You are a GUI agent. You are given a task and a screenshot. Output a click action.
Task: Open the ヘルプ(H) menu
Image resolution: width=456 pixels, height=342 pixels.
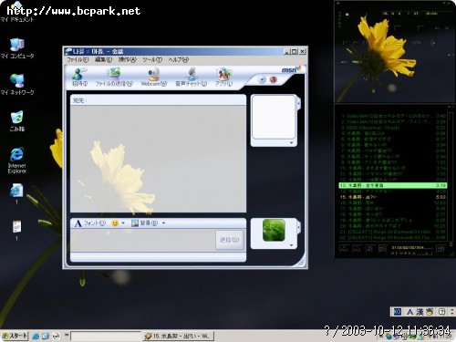pos(179,59)
